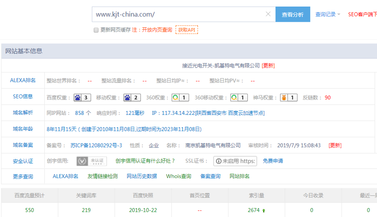Viewport: 377px width, 217px height.
Task: Click the 获取API button
Action: (187, 30)
